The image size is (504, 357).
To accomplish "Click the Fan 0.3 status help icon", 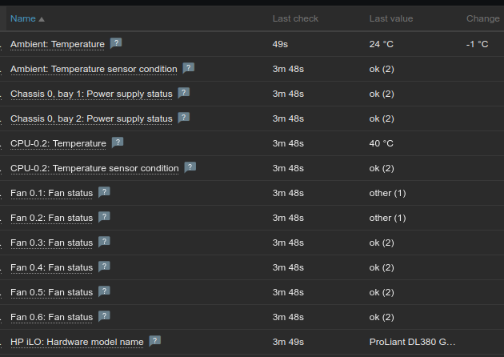I will tap(104, 242).
